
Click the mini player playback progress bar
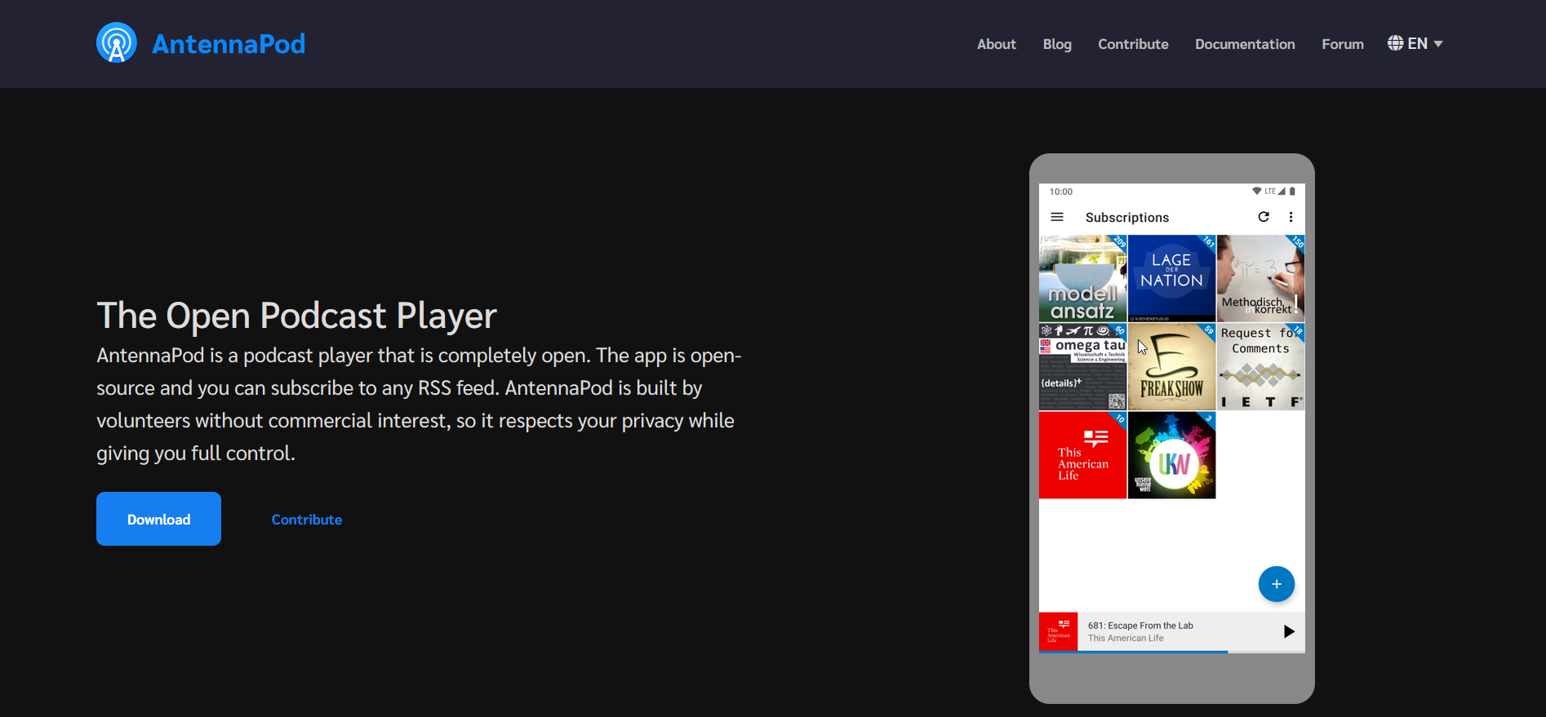coord(1171,652)
